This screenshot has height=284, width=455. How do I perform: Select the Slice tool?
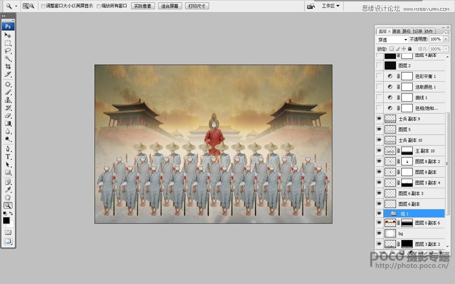8,74
